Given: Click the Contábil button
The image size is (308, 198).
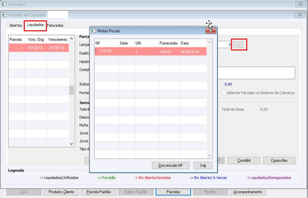Looking at the screenshot, I should 244,161.
